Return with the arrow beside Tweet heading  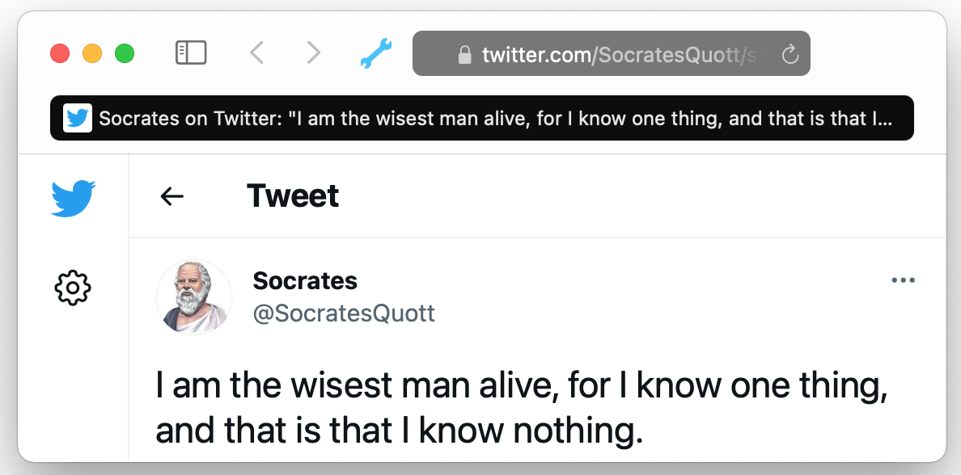click(x=172, y=196)
